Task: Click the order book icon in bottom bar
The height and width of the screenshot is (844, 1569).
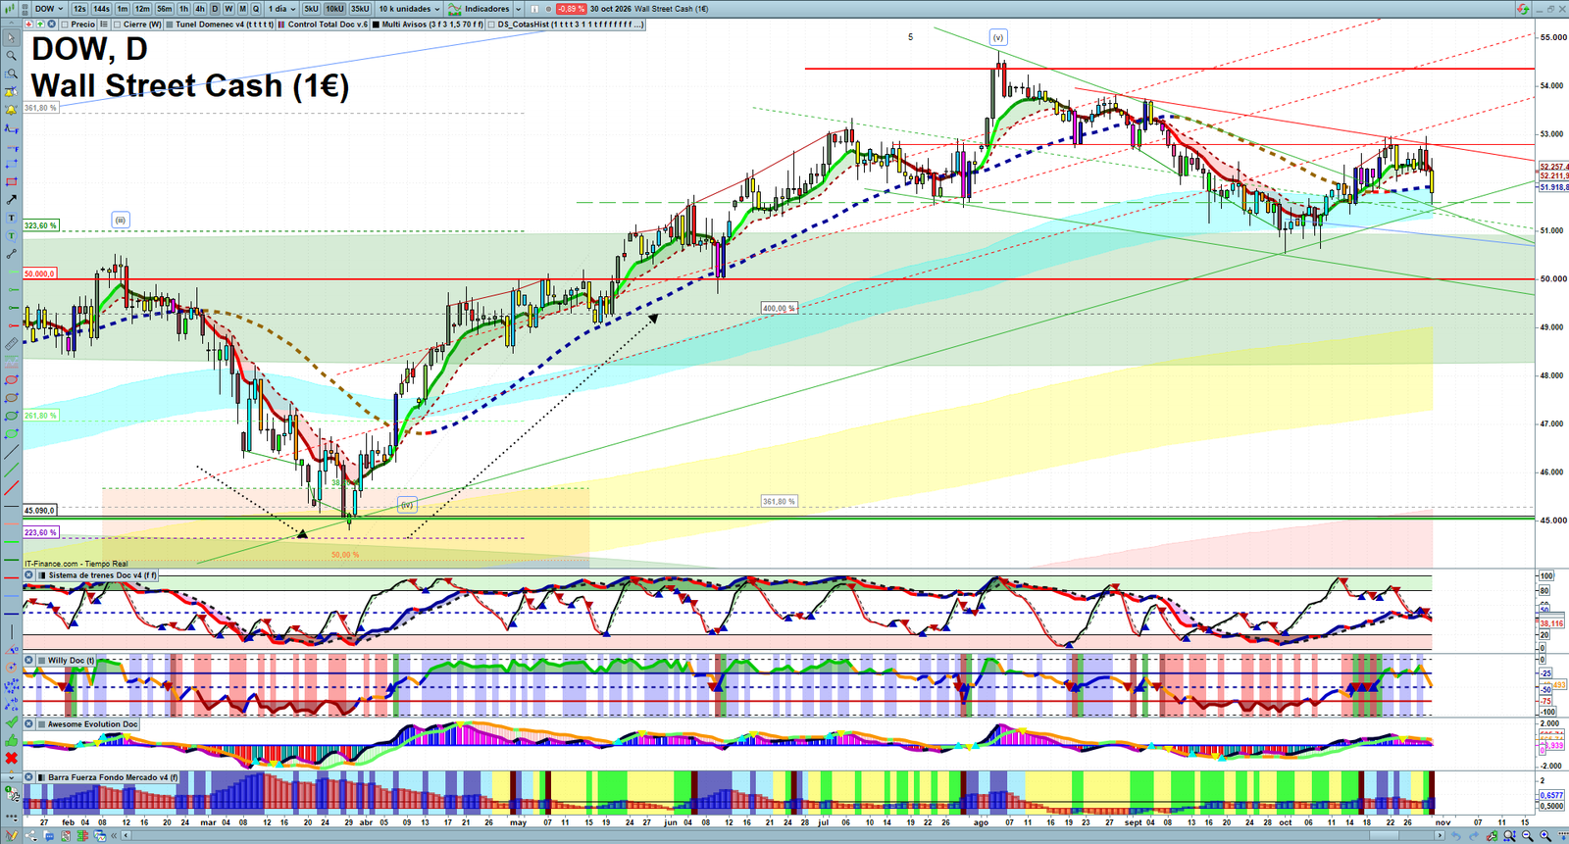Action: point(82,836)
